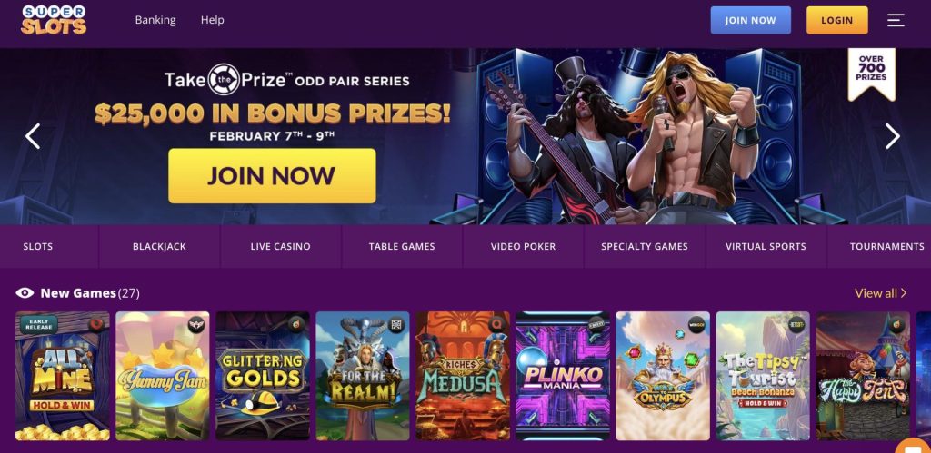Select the Slots category tab
Screen dimensions: 931x453
[x=38, y=246]
